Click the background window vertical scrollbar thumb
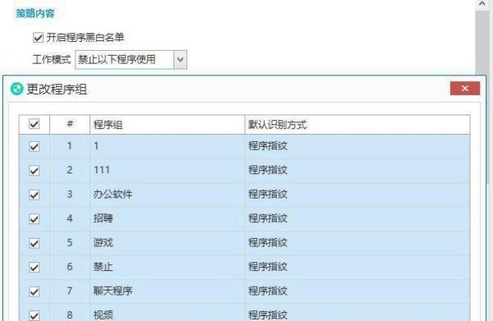 (482, 43)
